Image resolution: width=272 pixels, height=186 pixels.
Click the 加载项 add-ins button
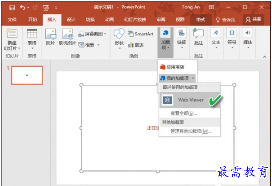pyautogui.click(x=165, y=43)
